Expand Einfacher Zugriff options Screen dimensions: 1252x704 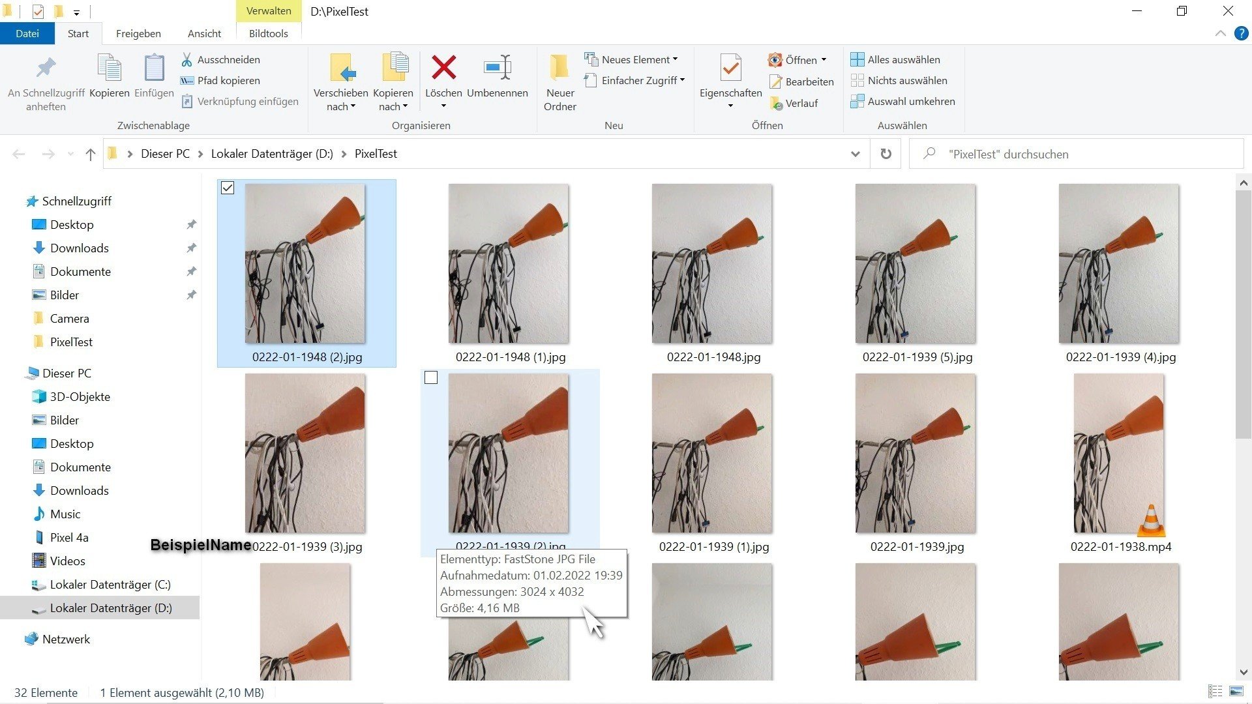coord(634,80)
